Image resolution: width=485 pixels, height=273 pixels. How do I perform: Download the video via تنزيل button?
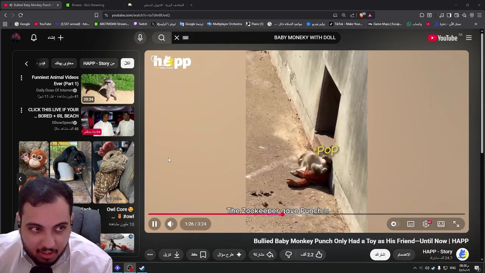click(x=171, y=254)
